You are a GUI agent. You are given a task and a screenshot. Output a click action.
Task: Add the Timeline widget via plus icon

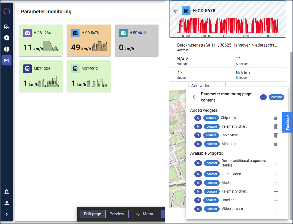276,200
